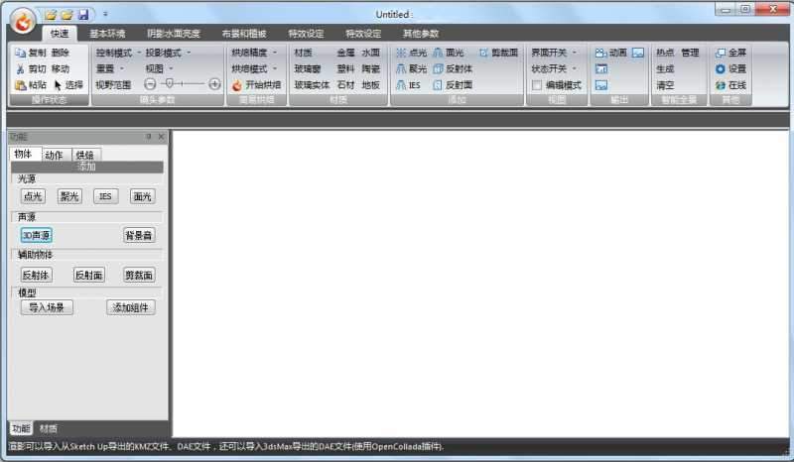Click the 开始烘焙 flame icon
794x462 pixels.
point(236,85)
